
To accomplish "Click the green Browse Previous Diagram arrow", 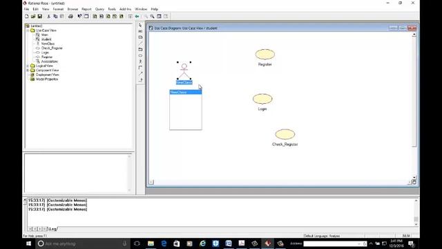I will [137, 17].
